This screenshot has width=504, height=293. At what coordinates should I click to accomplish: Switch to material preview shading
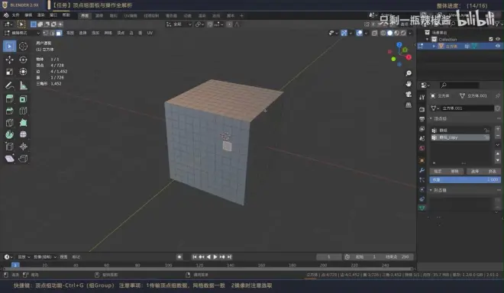[396, 33]
